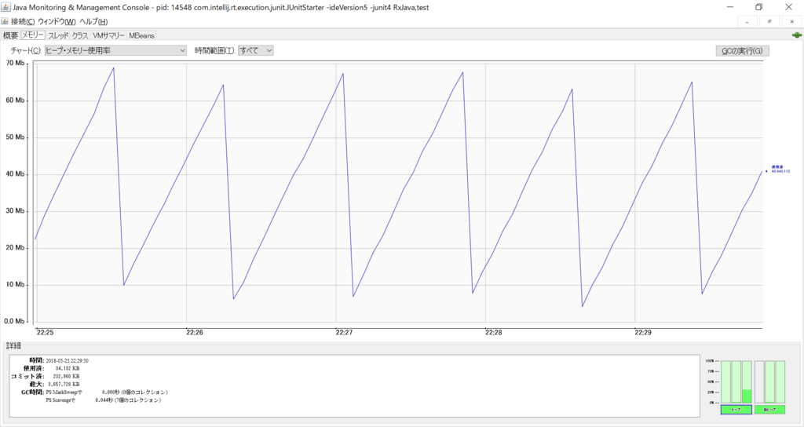Restore the inner frame using its maximize icon
This screenshot has height=427, width=804.
coord(769,21)
